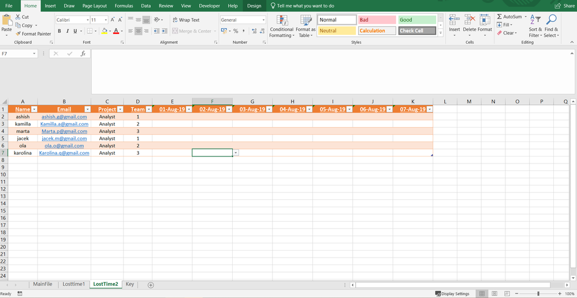
Task: Click the Orientation angled text icon
Action: click(x=157, y=20)
